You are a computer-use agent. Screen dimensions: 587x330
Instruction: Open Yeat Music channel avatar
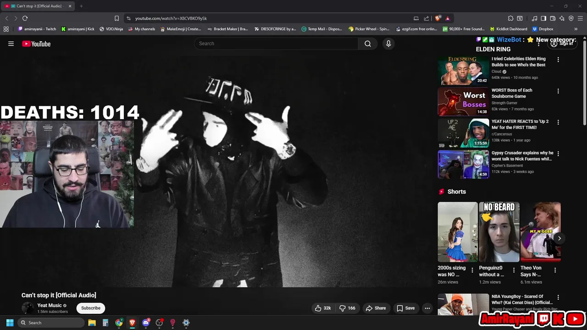click(x=28, y=308)
